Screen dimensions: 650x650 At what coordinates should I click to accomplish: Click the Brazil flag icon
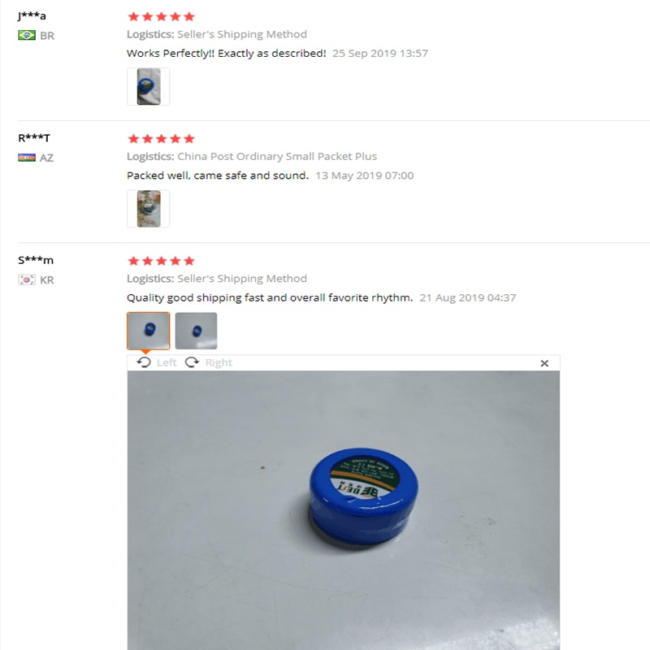click(27, 35)
